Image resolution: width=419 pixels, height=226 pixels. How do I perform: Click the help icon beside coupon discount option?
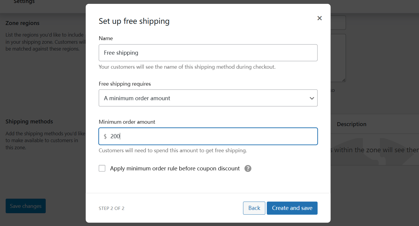click(x=248, y=168)
